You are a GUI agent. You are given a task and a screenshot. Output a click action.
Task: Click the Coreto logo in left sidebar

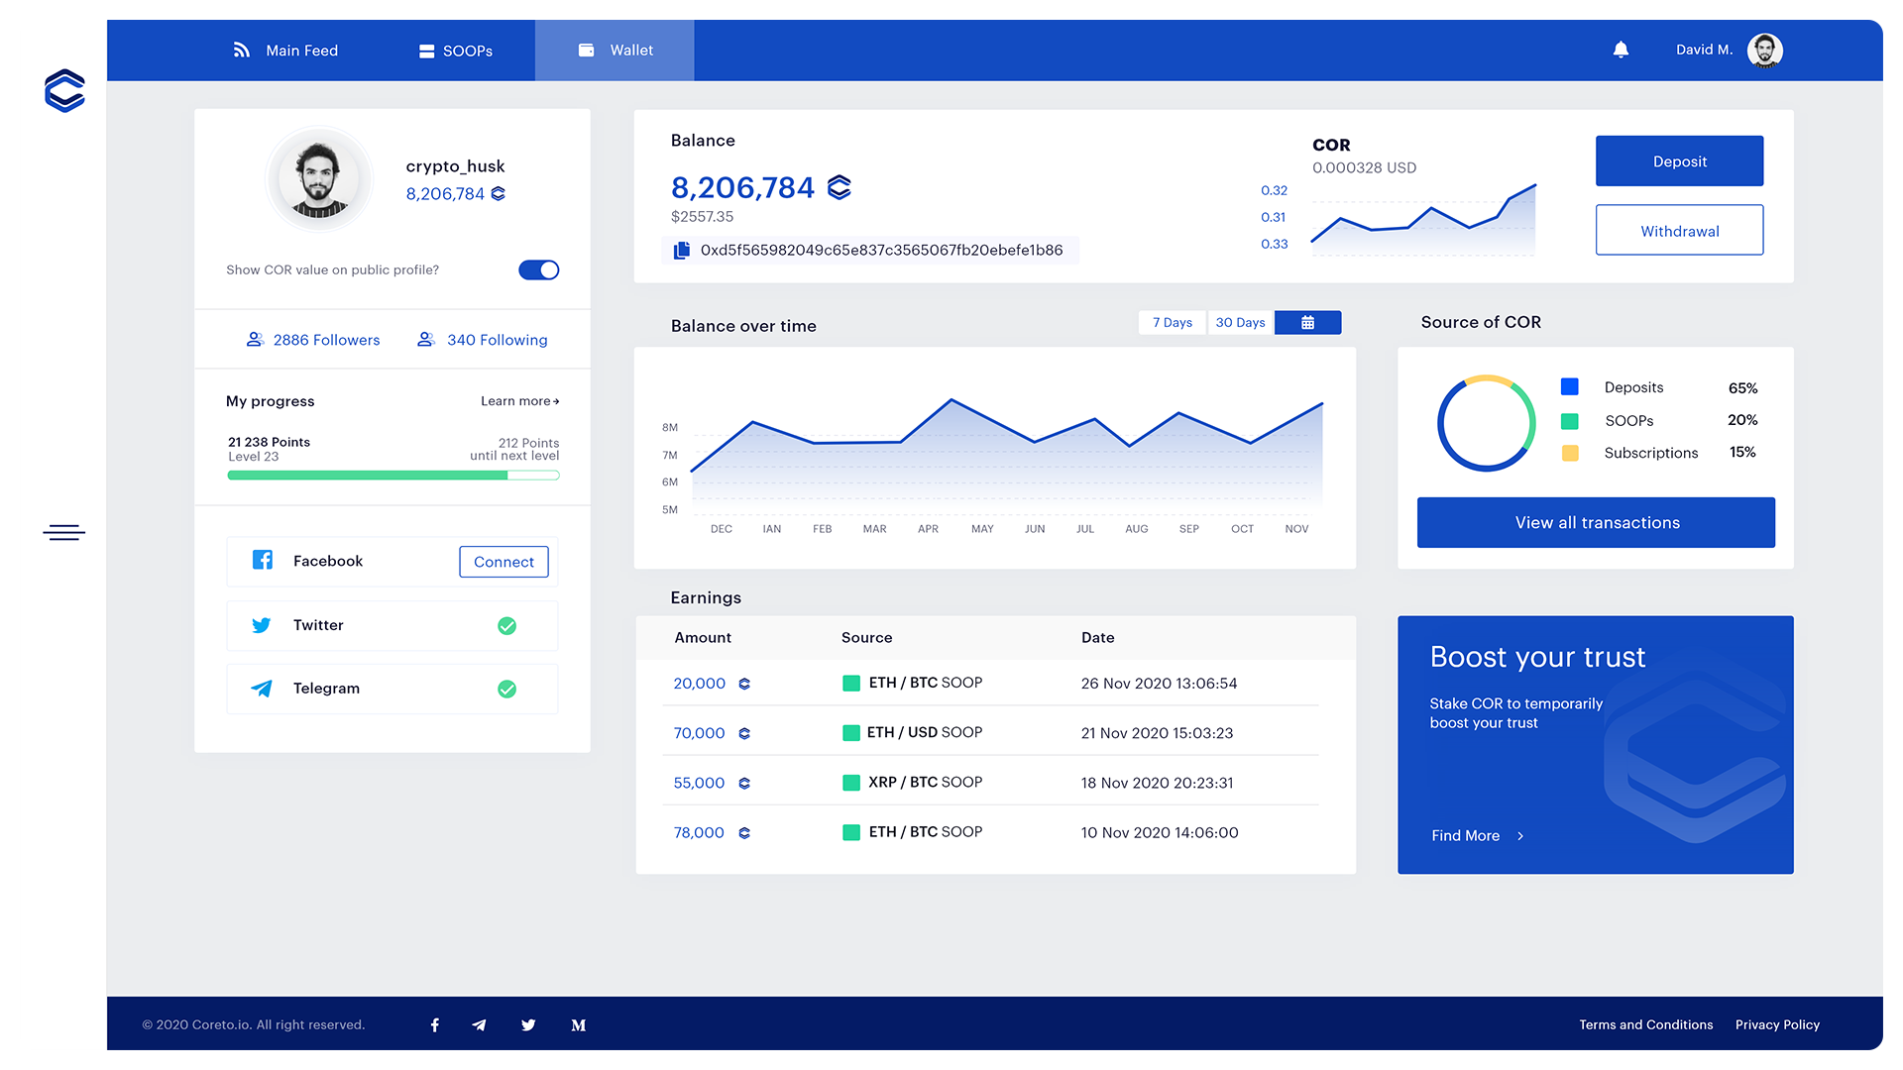pyautogui.click(x=64, y=90)
